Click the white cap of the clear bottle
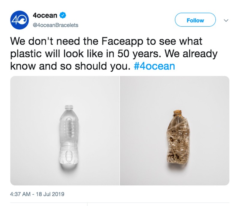This screenshot has height=206, width=240. tap(69, 107)
